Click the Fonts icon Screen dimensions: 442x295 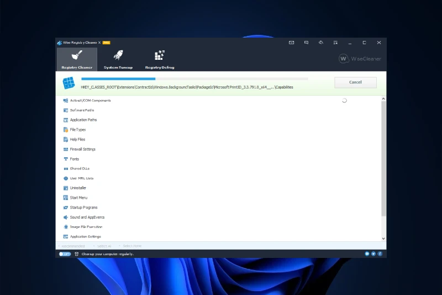click(x=66, y=159)
